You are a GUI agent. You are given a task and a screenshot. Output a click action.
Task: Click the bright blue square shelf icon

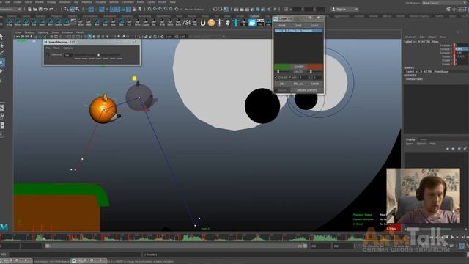pos(252,23)
